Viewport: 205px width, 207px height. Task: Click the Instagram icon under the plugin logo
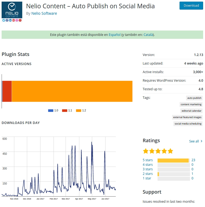click(17, 20)
